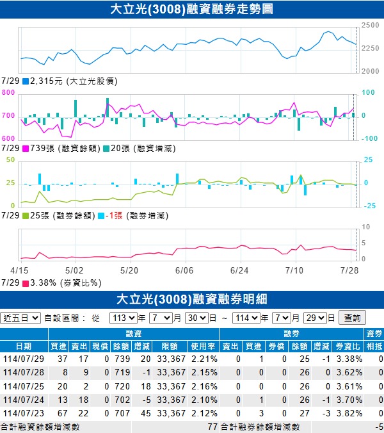Screen dimensions: 384x433
Task: Click 2500 price axis label
Action: tap(370, 25)
